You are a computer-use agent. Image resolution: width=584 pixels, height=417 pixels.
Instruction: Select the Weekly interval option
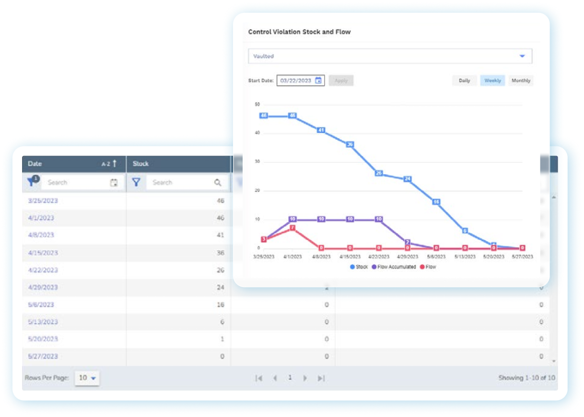492,81
